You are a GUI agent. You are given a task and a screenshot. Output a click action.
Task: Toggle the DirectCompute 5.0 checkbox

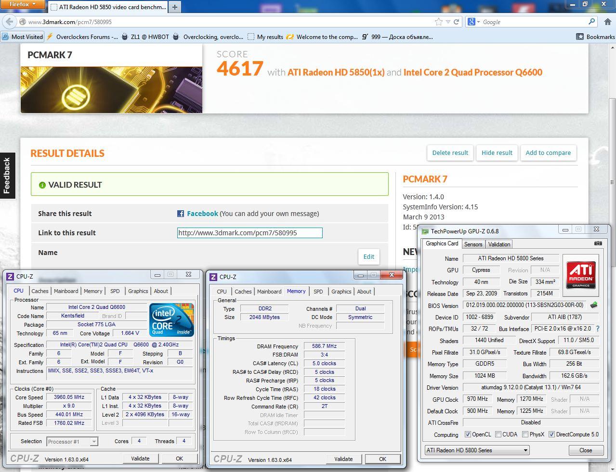[551, 434]
